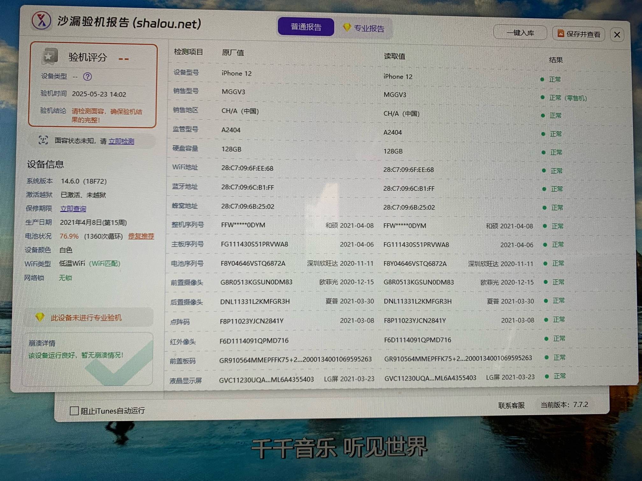Click the 联系客服 link
Image resolution: width=642 pixels, height=481 pixels.
511,405
